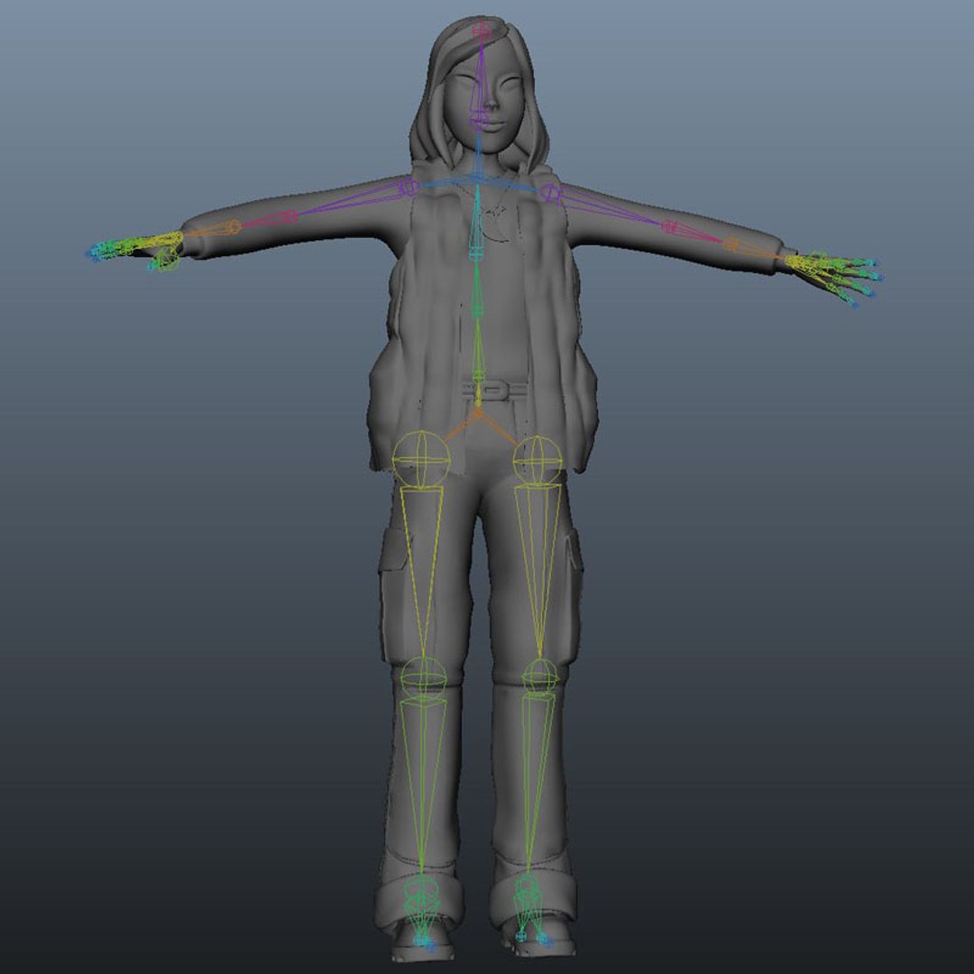
Task: Select the lower spine joint above the belt
Action: pyautogui.click(x=478, y=374)
